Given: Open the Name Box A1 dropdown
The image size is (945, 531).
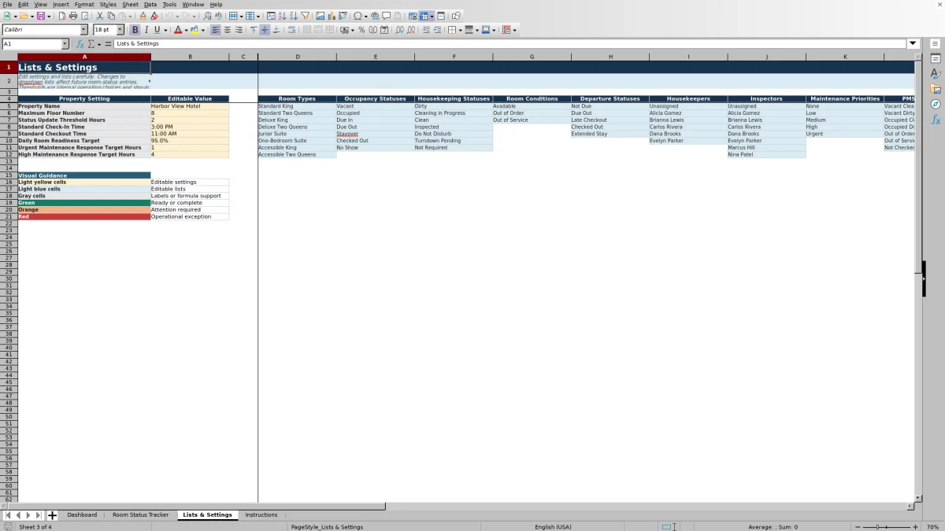Looking at the screenshot, I should coord(65,44).
